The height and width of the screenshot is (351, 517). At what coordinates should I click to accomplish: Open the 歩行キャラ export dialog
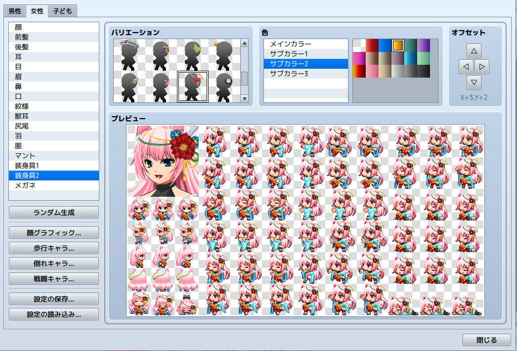53,248
